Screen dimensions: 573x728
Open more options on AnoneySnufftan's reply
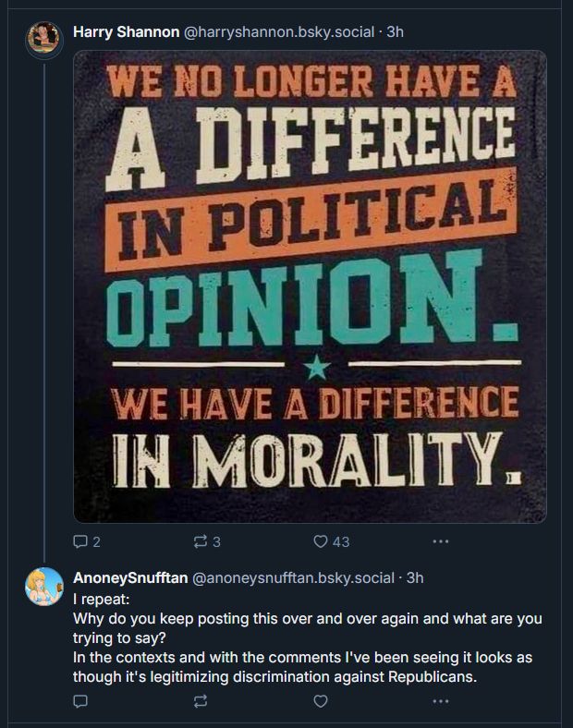[441, 701]
